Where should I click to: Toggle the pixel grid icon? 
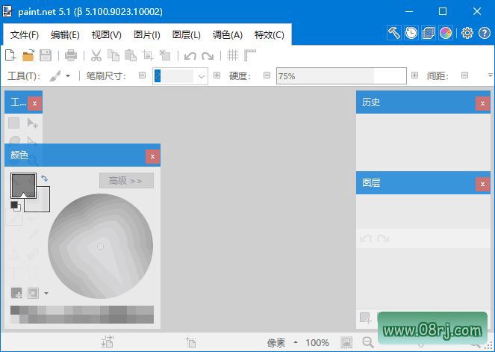(233, 55)
